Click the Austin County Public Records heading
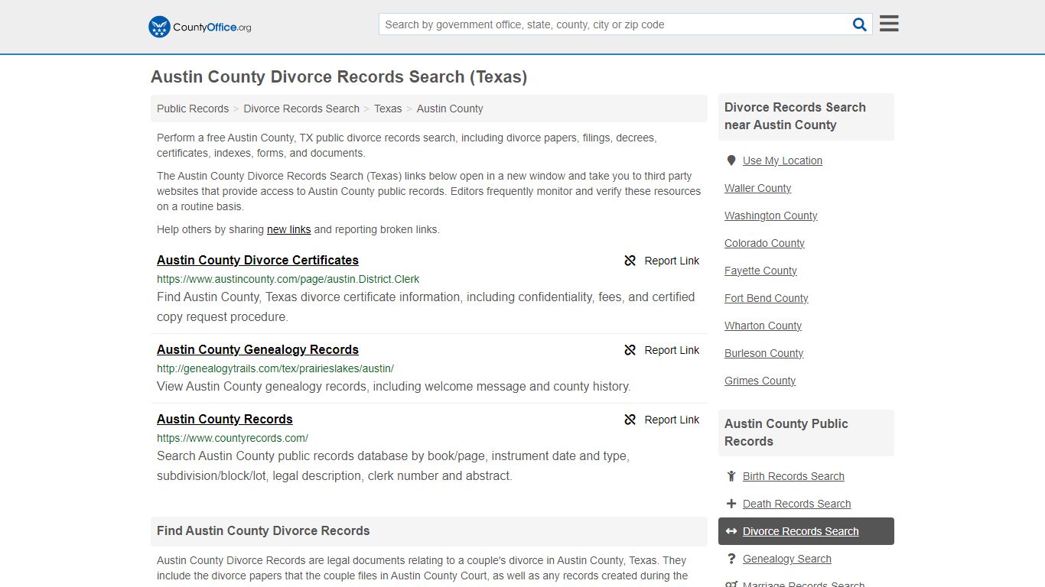Image resolution: width=1045 pixels, height=587 pixels. tap(786, 433)
